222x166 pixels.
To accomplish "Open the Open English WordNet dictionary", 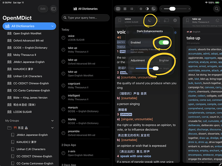I will (x=27, y=33).
